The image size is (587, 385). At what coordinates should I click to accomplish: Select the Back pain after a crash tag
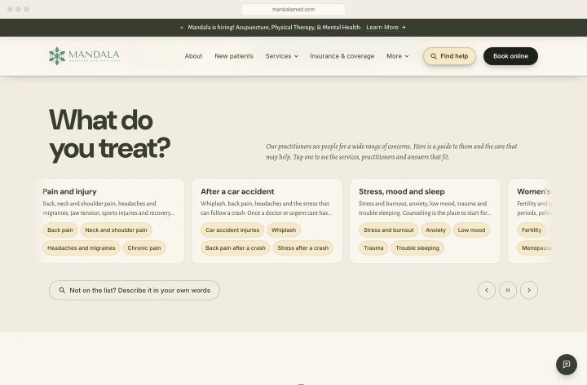(235, 247)
